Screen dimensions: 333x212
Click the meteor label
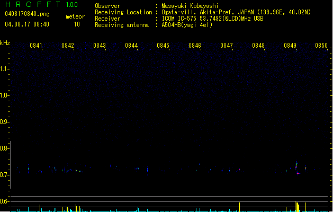point(75,16)
